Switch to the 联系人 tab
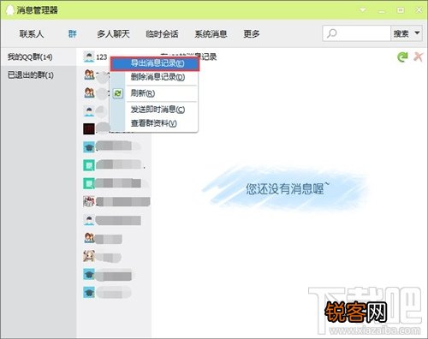Image resolution: width=428 pixels, height=339 pixels. click(x=32, y=34)
